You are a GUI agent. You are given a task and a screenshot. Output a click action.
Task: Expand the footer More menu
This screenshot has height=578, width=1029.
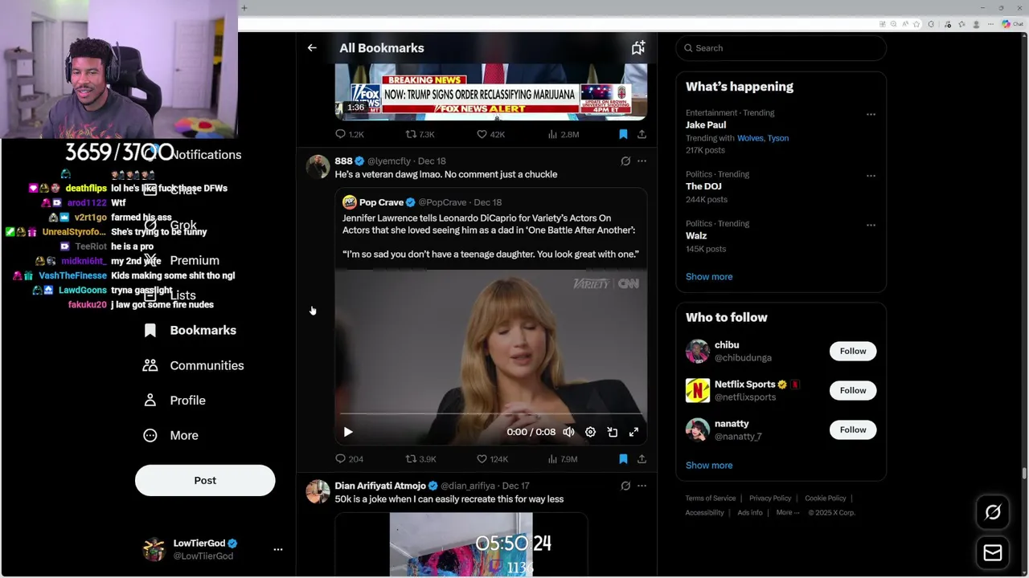click(x=788, y=513)
